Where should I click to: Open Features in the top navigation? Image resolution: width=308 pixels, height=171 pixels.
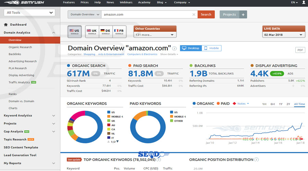click(x=69, y=2)
